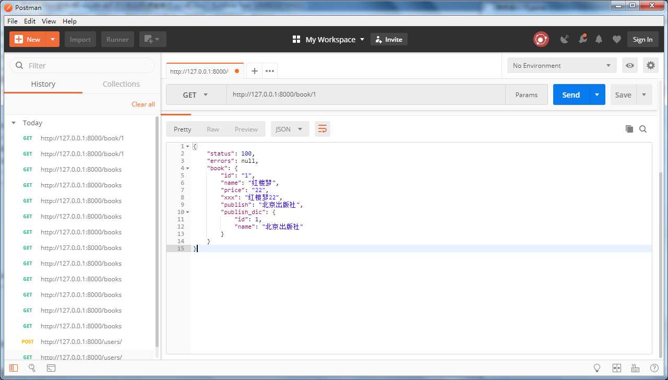Send the request
Viewport: 668px width, 380px height.
tap(571, 94)
